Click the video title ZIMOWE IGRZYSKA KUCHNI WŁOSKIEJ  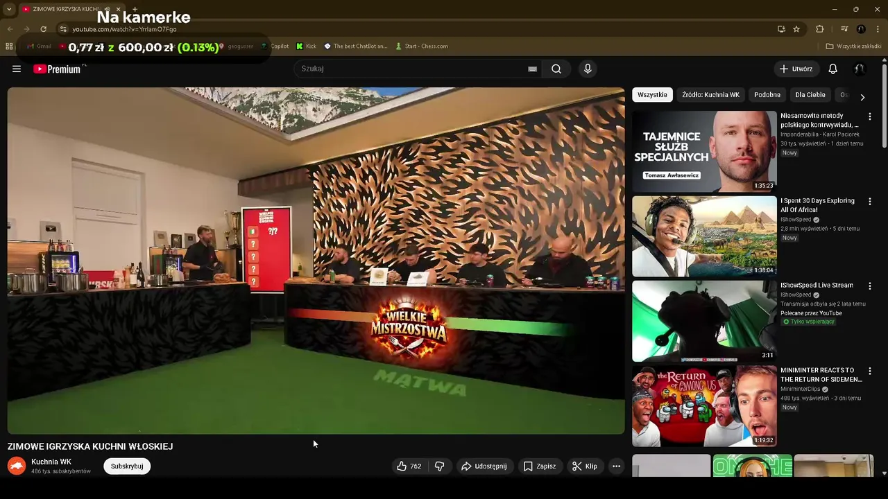click(90, 446)
